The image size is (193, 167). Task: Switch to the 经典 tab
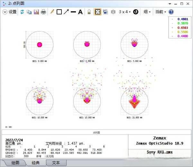tap(36, 163)
